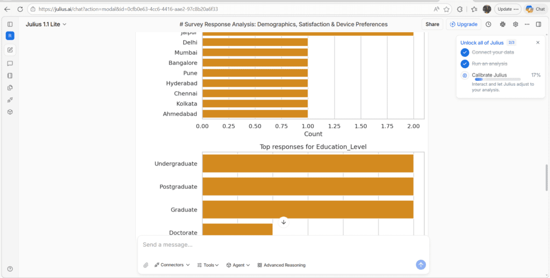Toggle Connect your data checkmark
Screen dimensions: 550x278
[465, 52]
